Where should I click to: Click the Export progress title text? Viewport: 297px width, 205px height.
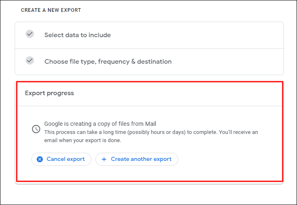(49, 94)
